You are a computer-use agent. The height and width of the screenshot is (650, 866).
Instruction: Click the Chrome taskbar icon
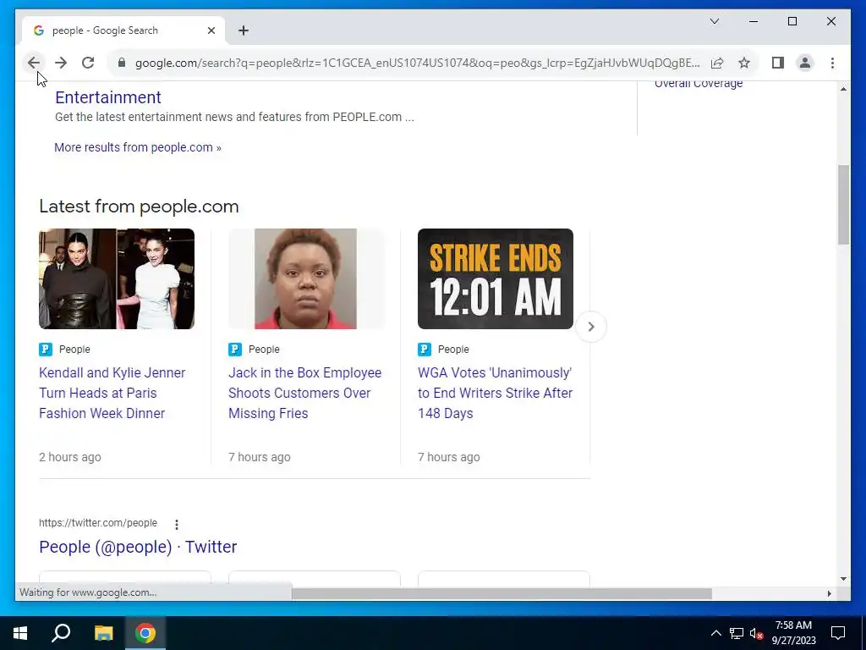click(145, 633)
